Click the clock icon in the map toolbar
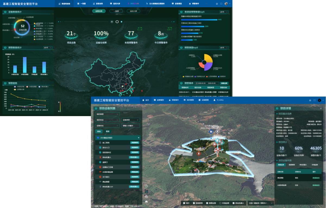The height and width of the screenshot is (208, 326). coord(146,186)
